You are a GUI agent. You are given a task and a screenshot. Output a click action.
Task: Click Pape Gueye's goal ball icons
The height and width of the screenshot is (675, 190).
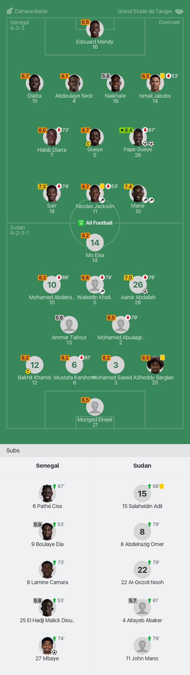tap(148, 144)
